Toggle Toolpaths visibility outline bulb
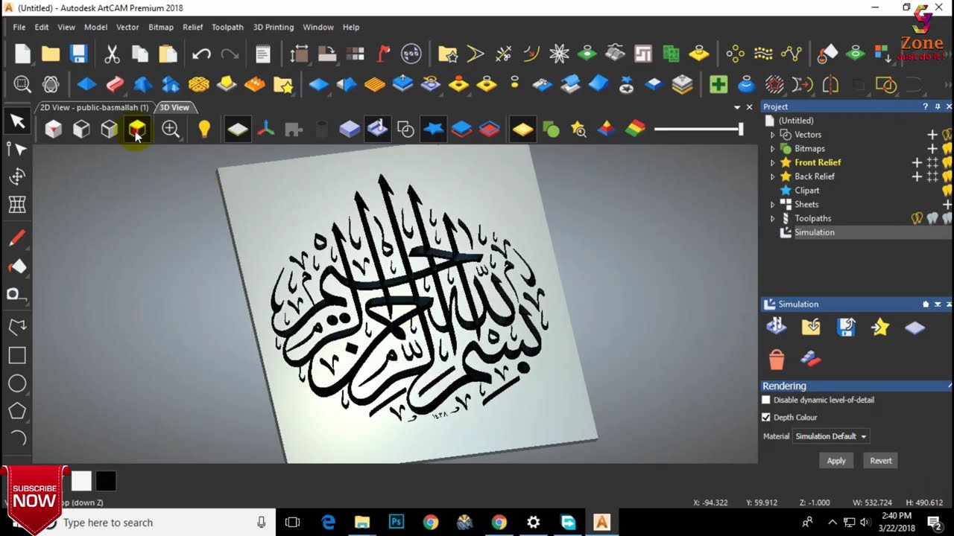 click(917, 218)
